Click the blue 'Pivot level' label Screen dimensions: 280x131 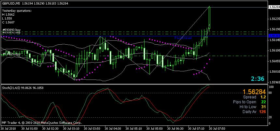click(x=183, y=38)
